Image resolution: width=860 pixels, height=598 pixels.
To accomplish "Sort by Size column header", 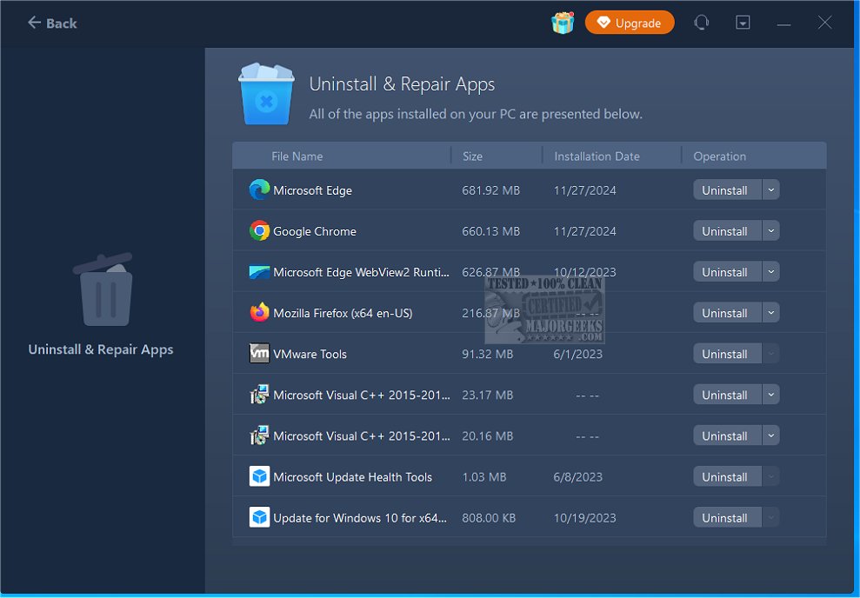I will 472,156.
